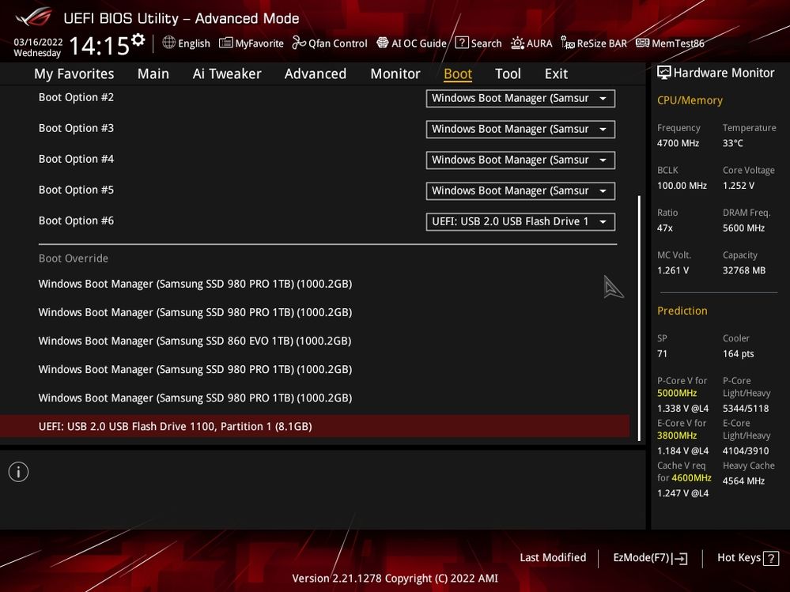
Task: Select the Boot tab
Action: (458, 74)
